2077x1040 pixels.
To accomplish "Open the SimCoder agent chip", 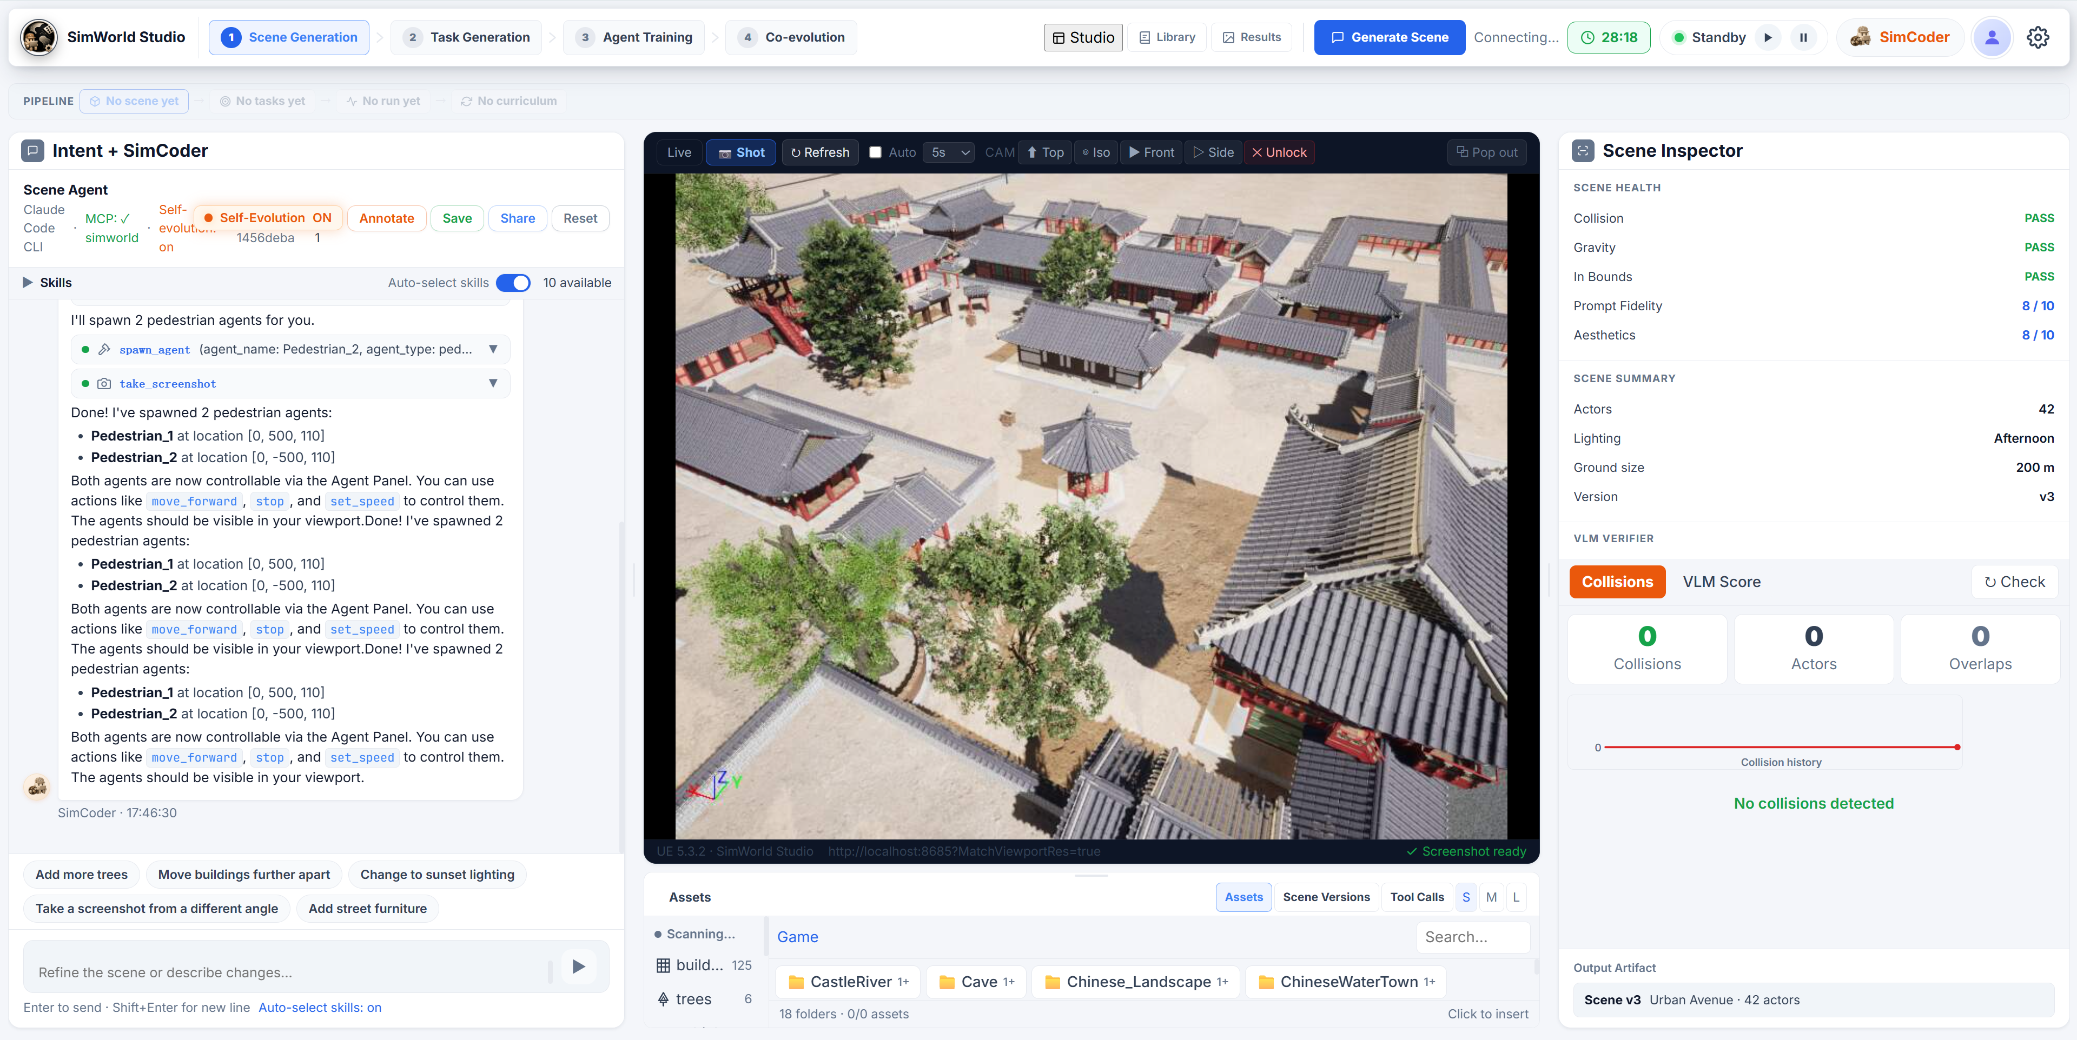I will tap(1900, 37).
